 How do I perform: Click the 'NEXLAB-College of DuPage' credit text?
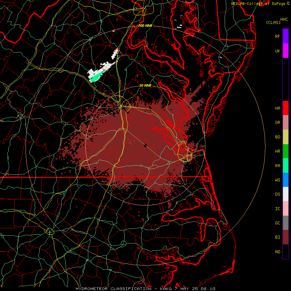pyautogui.click(x=259, y=4)
